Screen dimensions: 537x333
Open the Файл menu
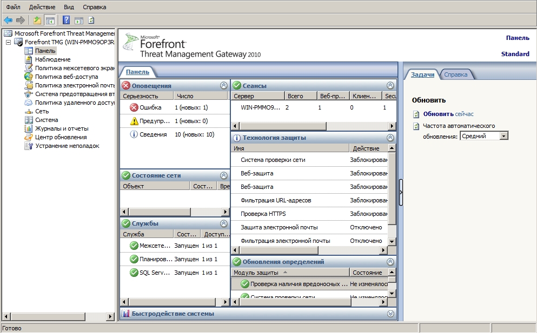coord(13,7)
